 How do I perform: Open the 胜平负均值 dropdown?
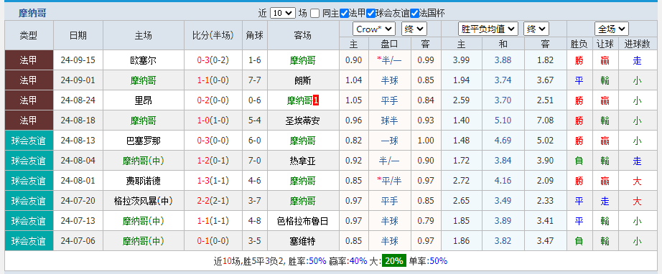(x=488, y=29)
